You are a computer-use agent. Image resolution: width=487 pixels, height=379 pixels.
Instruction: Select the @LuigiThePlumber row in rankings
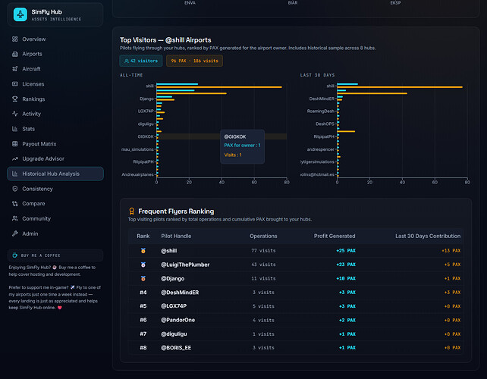click(x=296, y=265)
